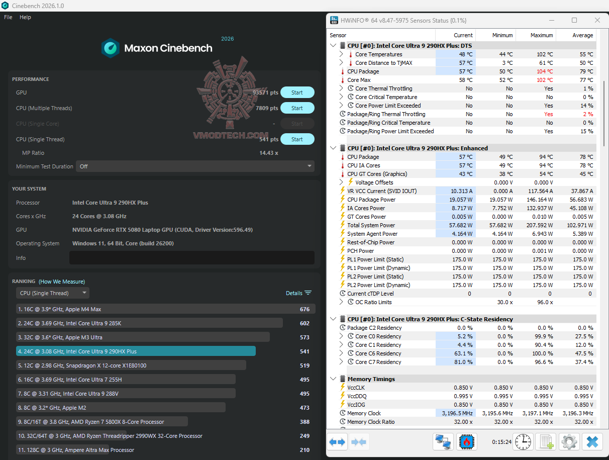Select the CPU Package Power sensor row
The image size is (609, 460).
(x=462, y=200)
